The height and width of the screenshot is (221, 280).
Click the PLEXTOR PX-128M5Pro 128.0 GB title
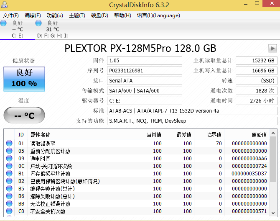(140, 48)
